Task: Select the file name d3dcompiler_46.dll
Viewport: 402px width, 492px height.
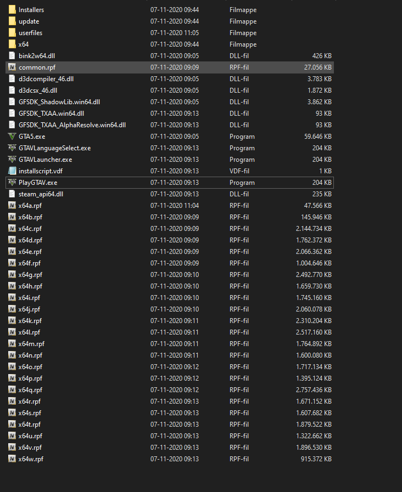Action: [x=46, y=79]
